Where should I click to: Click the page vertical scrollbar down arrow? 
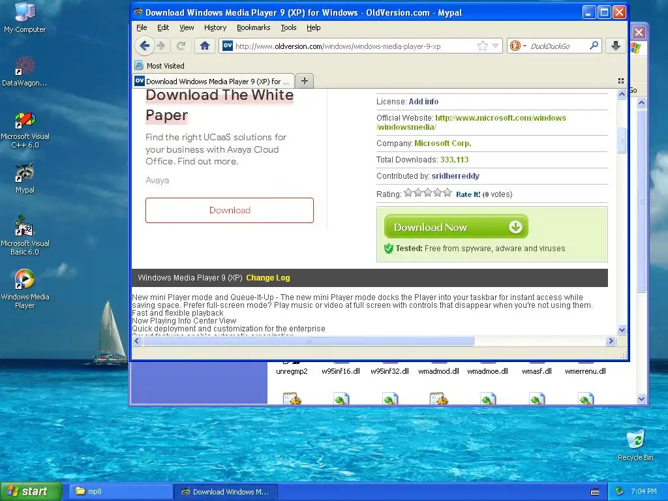(622, 329)
